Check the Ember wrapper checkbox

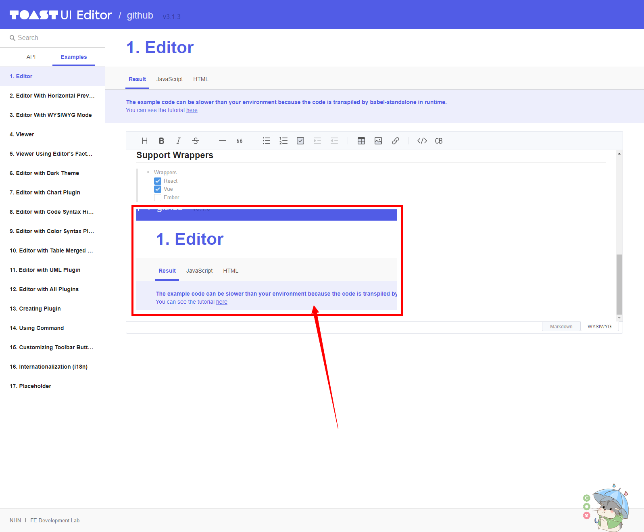click(x=158, y=198)
